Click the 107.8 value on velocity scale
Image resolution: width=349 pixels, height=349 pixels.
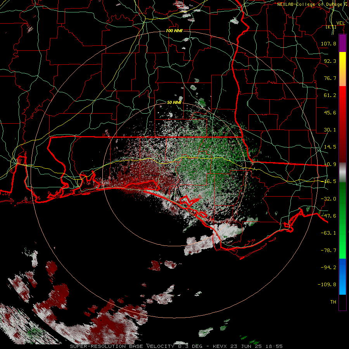(328, 43)
